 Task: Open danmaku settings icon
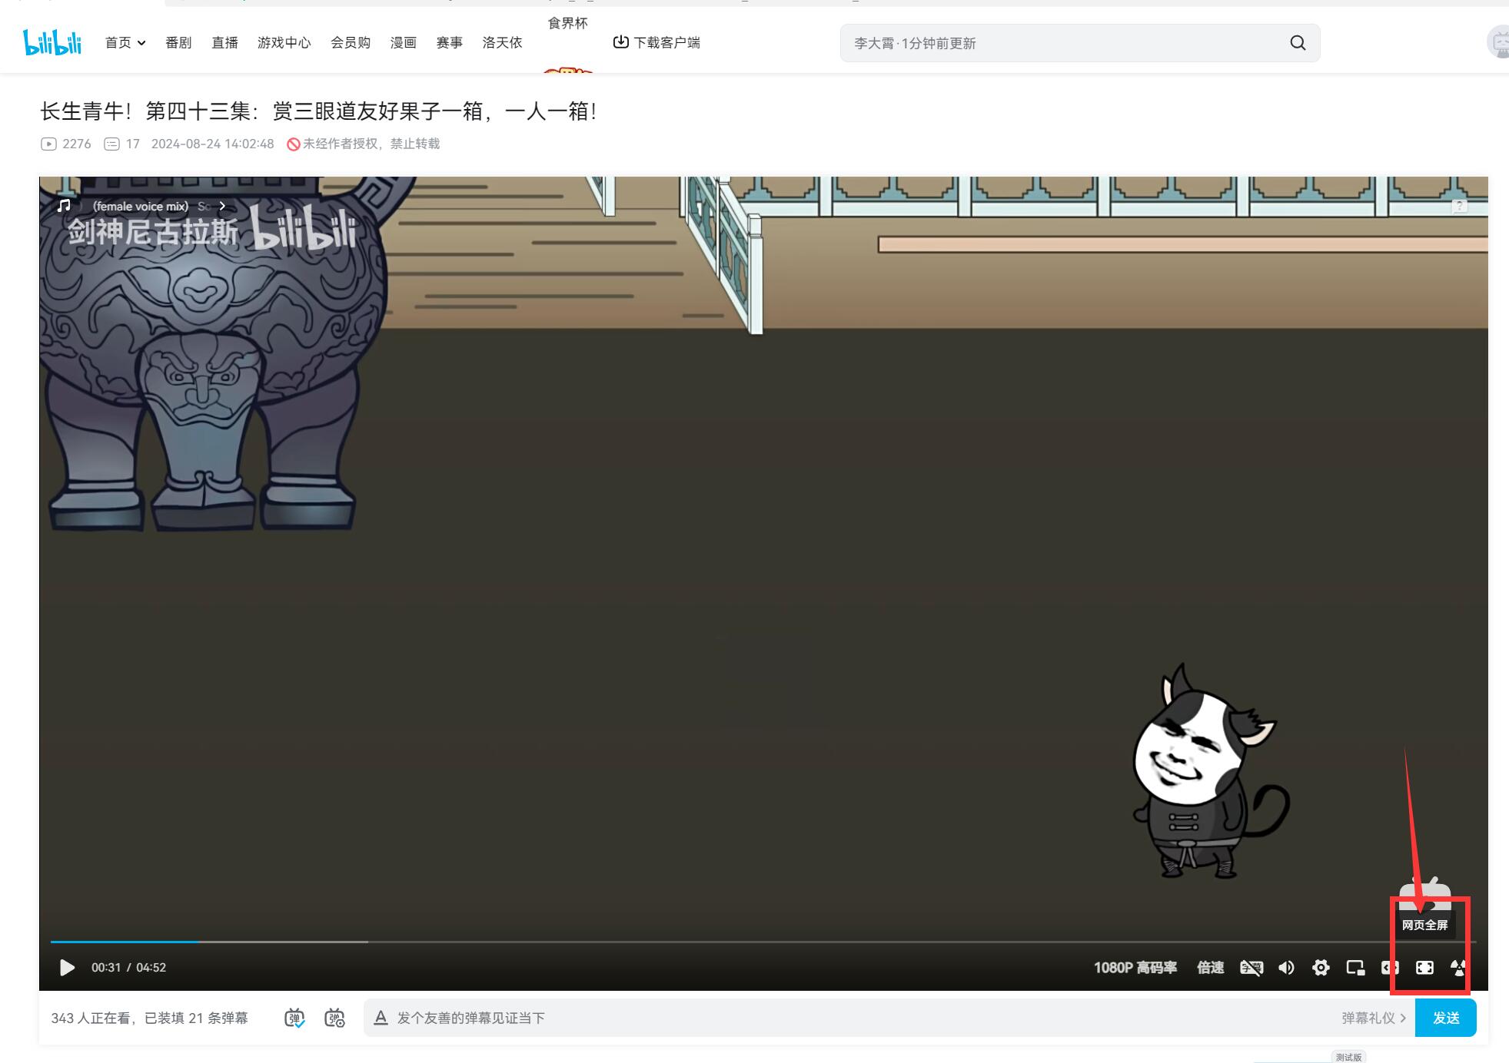click(x=334, y=1018)
